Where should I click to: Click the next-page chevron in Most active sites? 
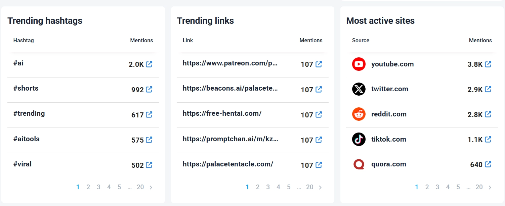490,187
